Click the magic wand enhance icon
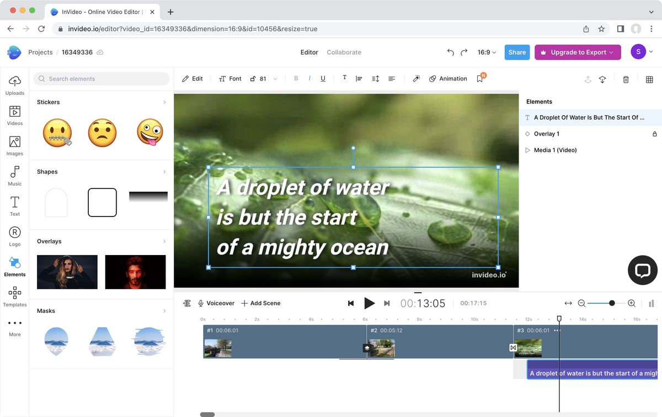 [x=416, y=78]
